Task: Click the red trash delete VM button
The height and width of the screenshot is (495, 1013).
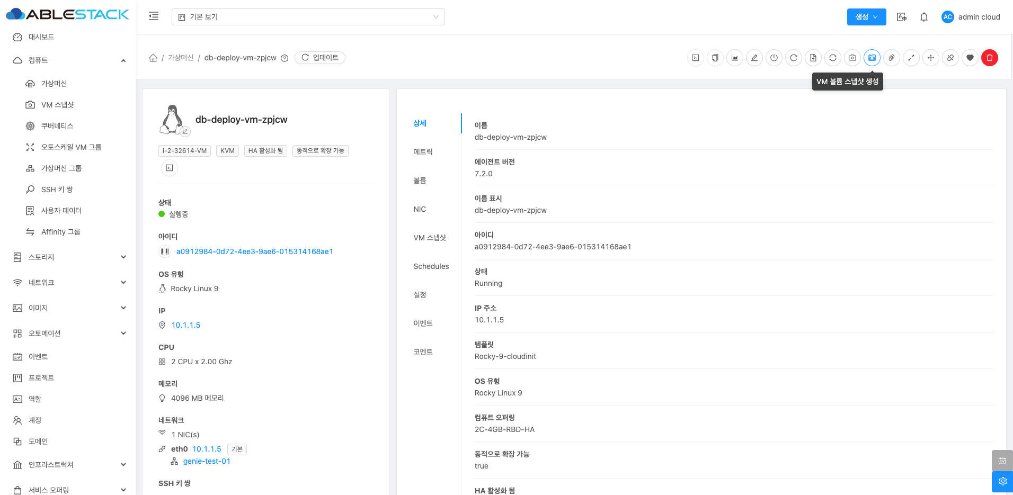Action: 989,58
